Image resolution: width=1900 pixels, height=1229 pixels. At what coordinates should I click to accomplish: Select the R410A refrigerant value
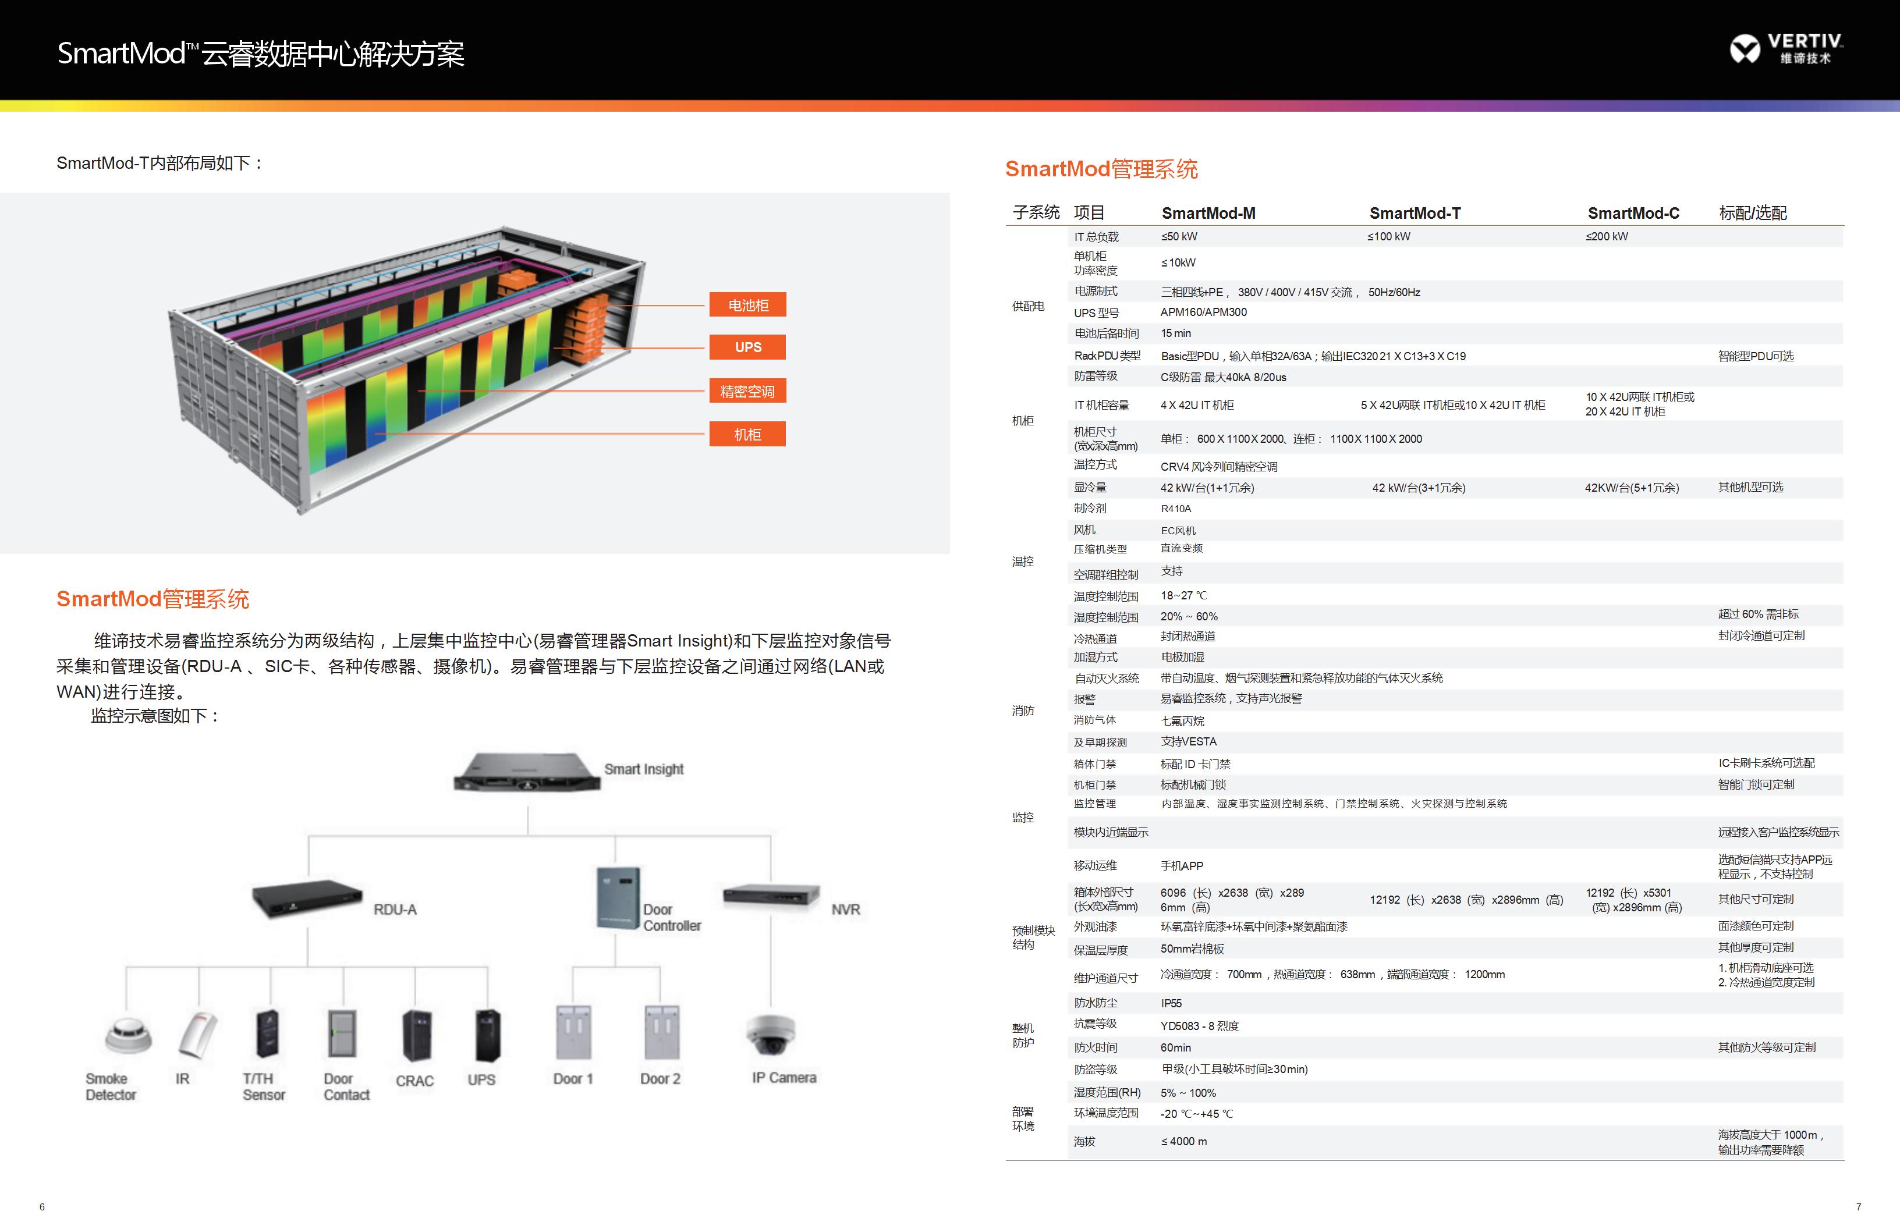tap(1175, 509)
